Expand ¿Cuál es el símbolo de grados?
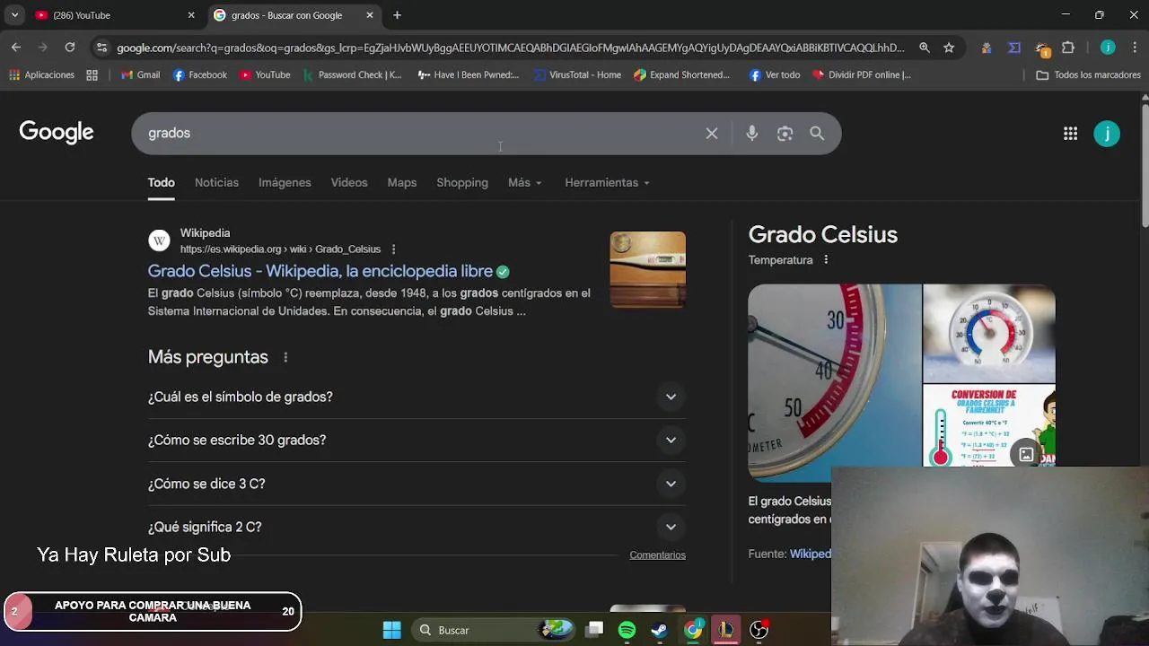 pos(417,397)
